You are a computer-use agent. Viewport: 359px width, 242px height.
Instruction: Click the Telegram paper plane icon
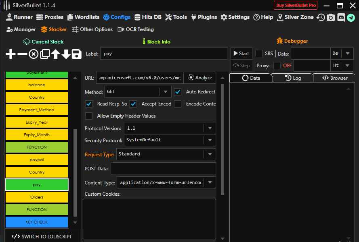click(x=351, y=17)
